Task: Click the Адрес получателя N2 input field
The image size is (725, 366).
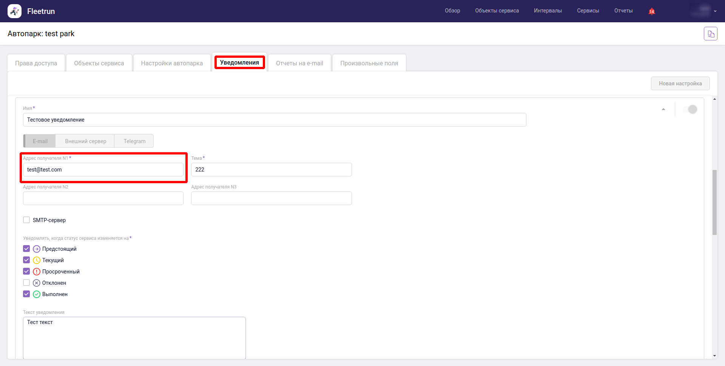Action: (103, 198)
